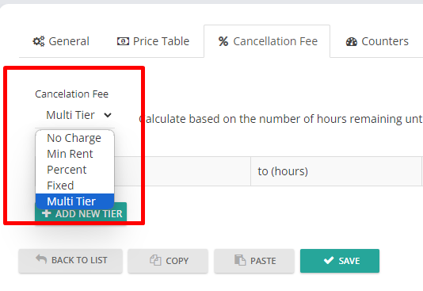Click the checkmark icon in Save

329,260
